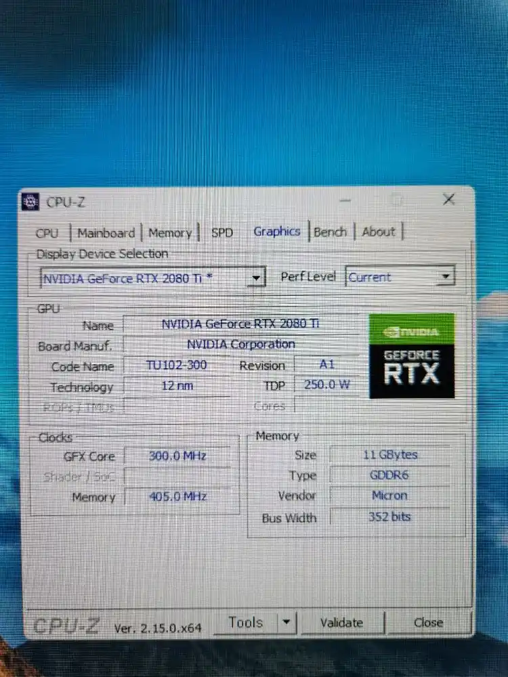Click the Validate button

(x=341, y=623)
